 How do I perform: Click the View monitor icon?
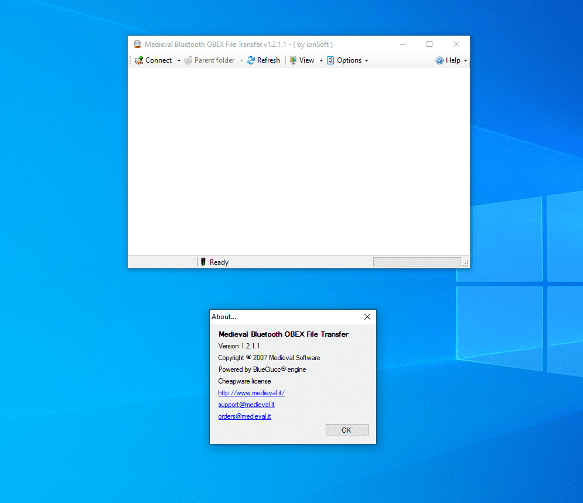coord(293,60)
